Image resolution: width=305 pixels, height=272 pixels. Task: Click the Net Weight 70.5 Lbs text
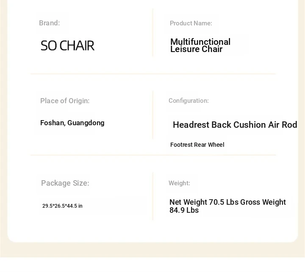tap(204, 202)
